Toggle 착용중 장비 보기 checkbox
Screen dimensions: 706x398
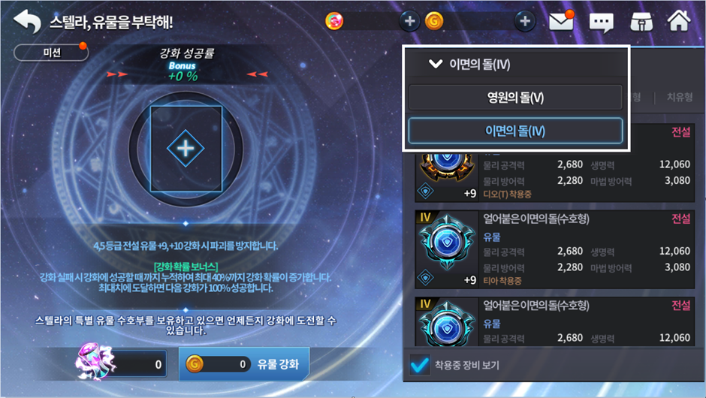[x=419, y=365]
